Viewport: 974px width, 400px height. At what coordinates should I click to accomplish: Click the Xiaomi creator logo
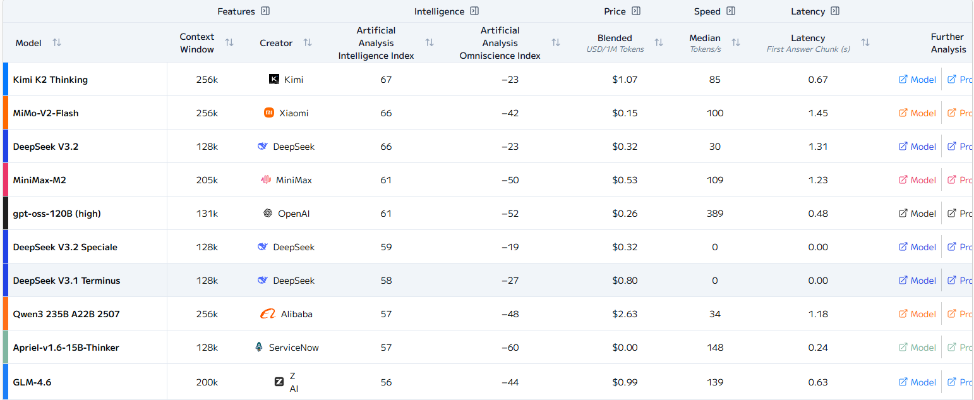pos(269,113)
